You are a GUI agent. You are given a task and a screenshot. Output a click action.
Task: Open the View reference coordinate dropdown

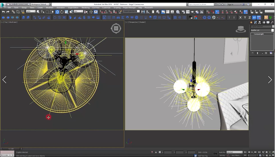(78, 11)
